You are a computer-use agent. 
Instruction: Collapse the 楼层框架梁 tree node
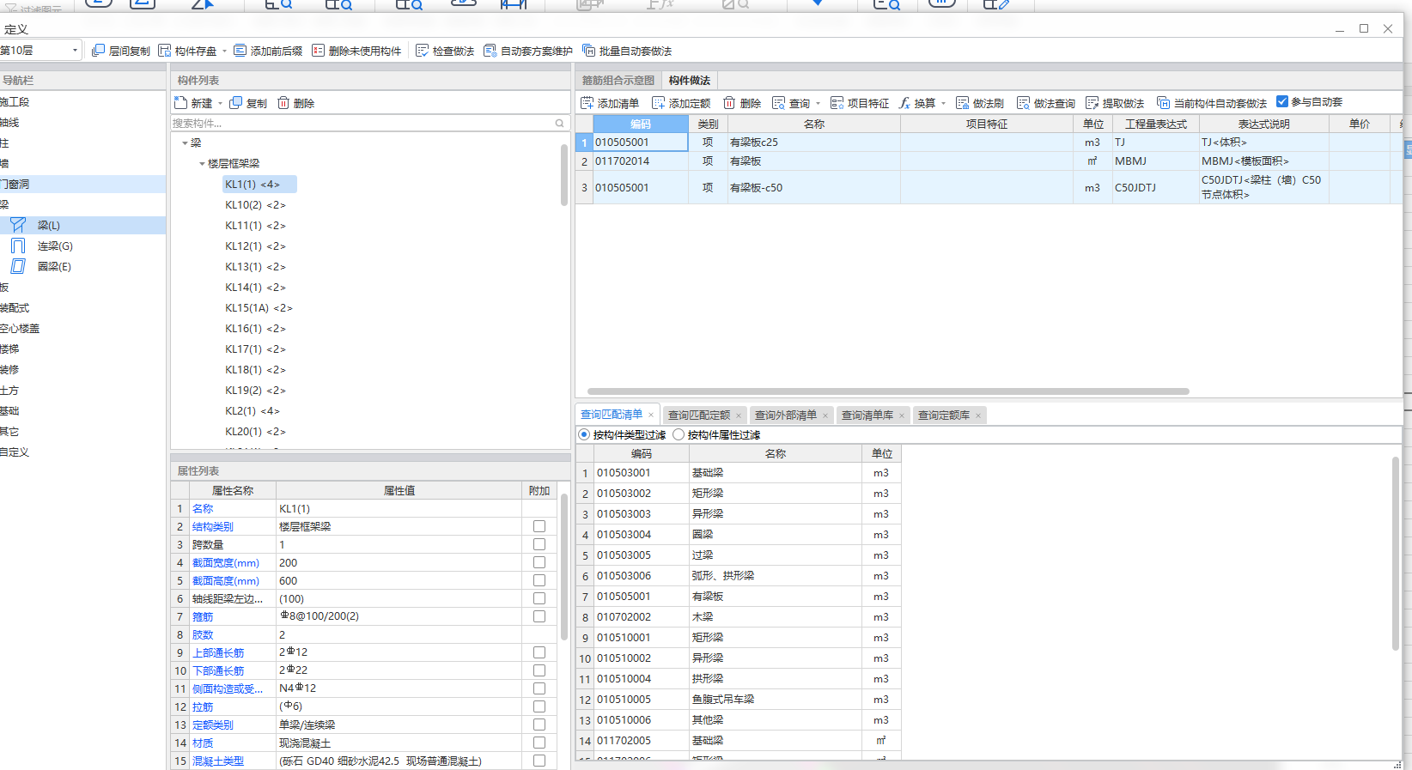coord(202,164)
